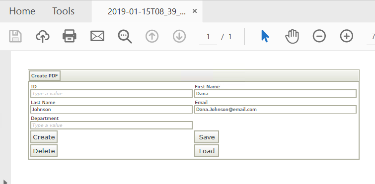Image resolution: width=375 pixels, height=184 pixels.
Task: Open the find text magnifier tool
Action: (x=125, y=37)
